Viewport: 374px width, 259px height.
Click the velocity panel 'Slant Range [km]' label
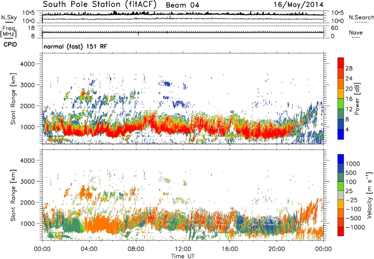[x=13, y=195]
